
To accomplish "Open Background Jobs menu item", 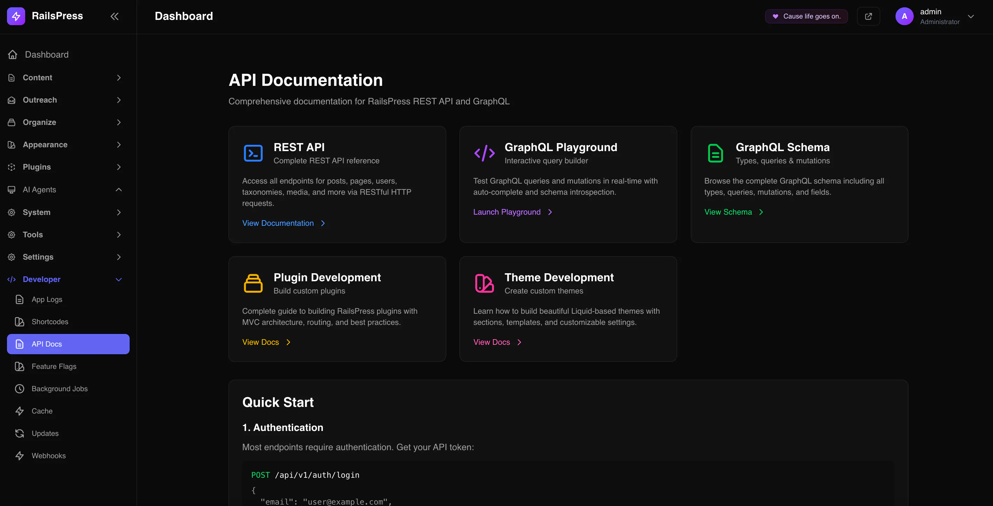I will coord(68,389).
